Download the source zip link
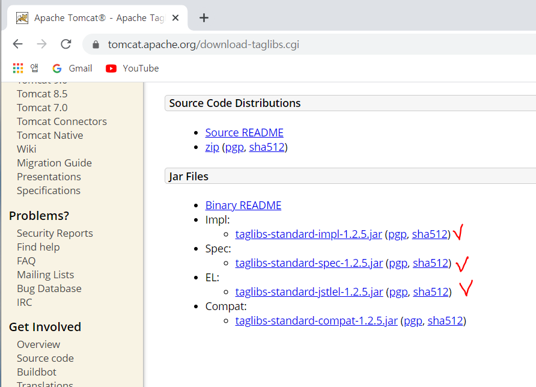Screen dimensions: 536x387 click(212, 147)
